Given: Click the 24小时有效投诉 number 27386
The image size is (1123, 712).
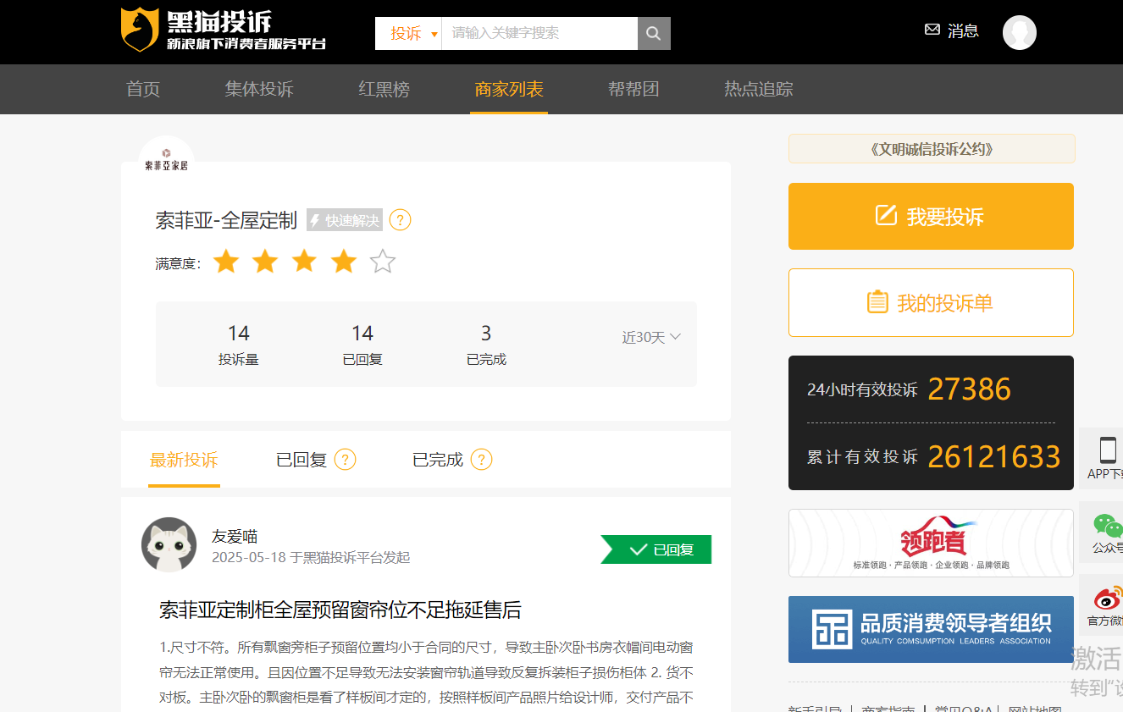Looking at the screenshot, I should tap(970, 389).
